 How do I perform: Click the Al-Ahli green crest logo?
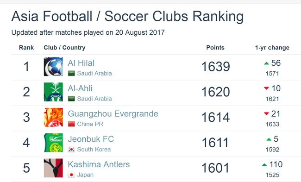(x=53, y=92)
